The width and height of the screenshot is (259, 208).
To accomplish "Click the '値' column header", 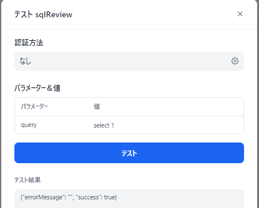I will 97,106.
